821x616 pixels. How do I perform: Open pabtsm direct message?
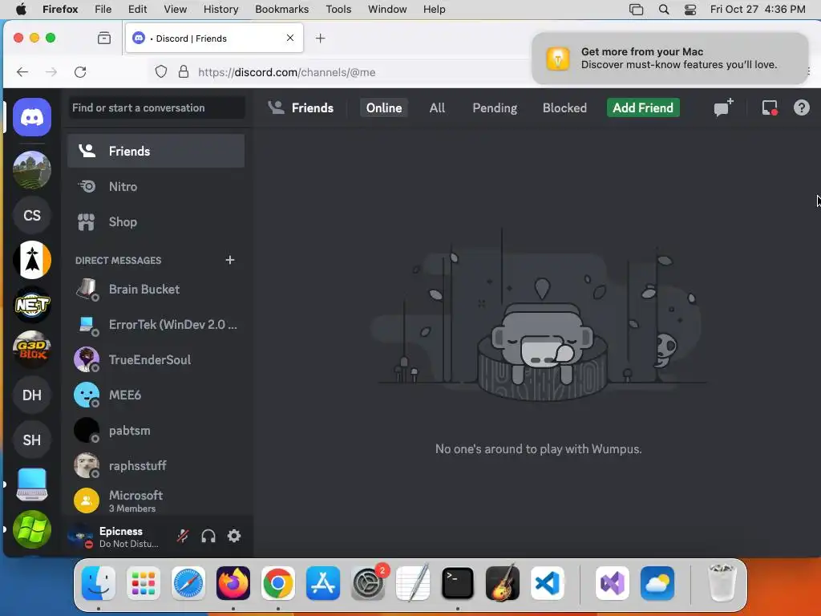pyautogui.click(x=156, y=430)
